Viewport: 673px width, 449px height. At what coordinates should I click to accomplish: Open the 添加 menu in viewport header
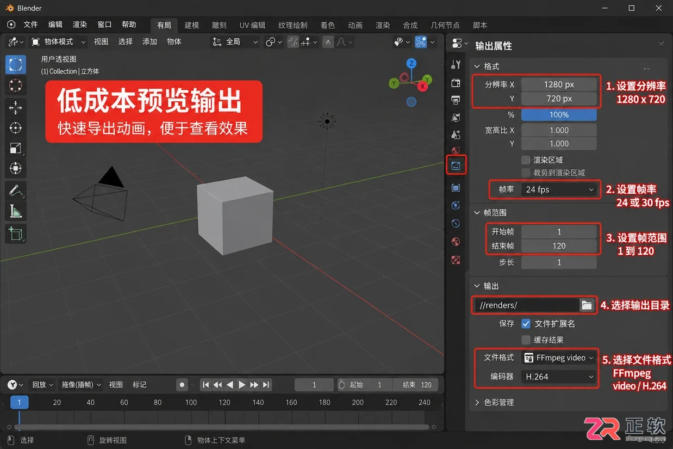(149, 42)
